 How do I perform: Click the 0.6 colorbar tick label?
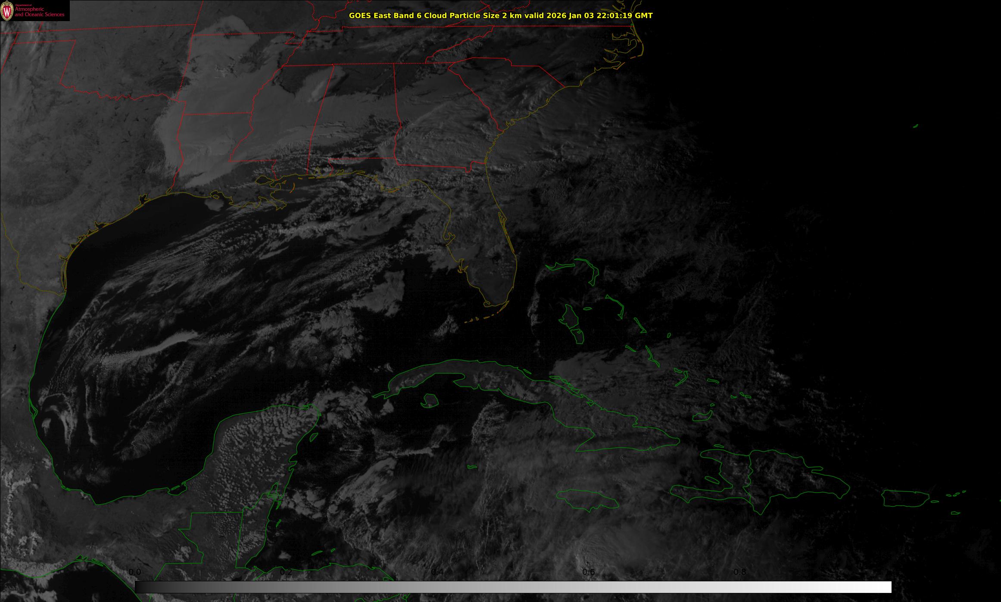click(x=589, y=572)
